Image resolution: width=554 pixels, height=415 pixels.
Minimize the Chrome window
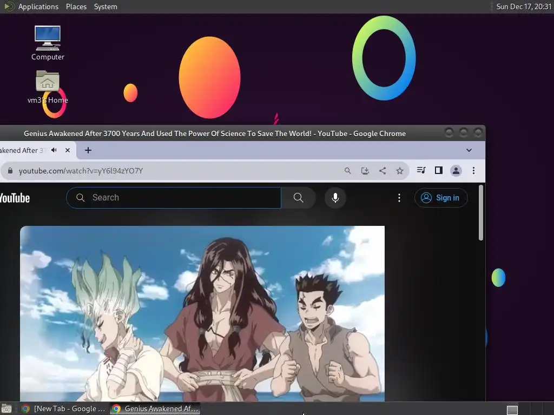coord(449,133)
